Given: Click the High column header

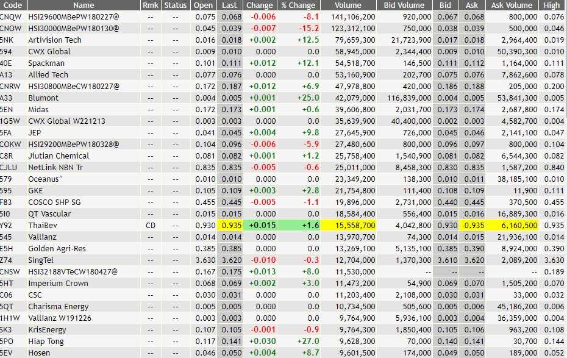Looking at the screenshot, I should [x=552, y=5].
